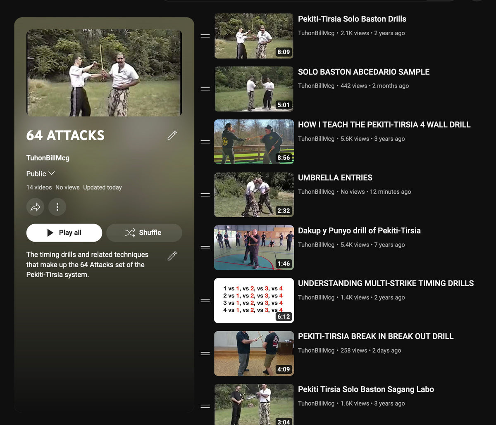Grab the drag handle for UMBRELLA ENTRIES
496x425 pixels.
point(205,195)
